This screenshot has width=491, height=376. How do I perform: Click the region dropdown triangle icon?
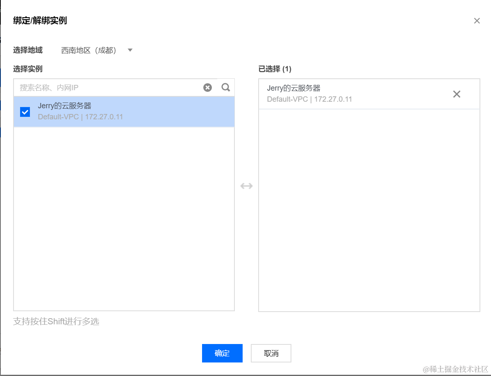130,50
